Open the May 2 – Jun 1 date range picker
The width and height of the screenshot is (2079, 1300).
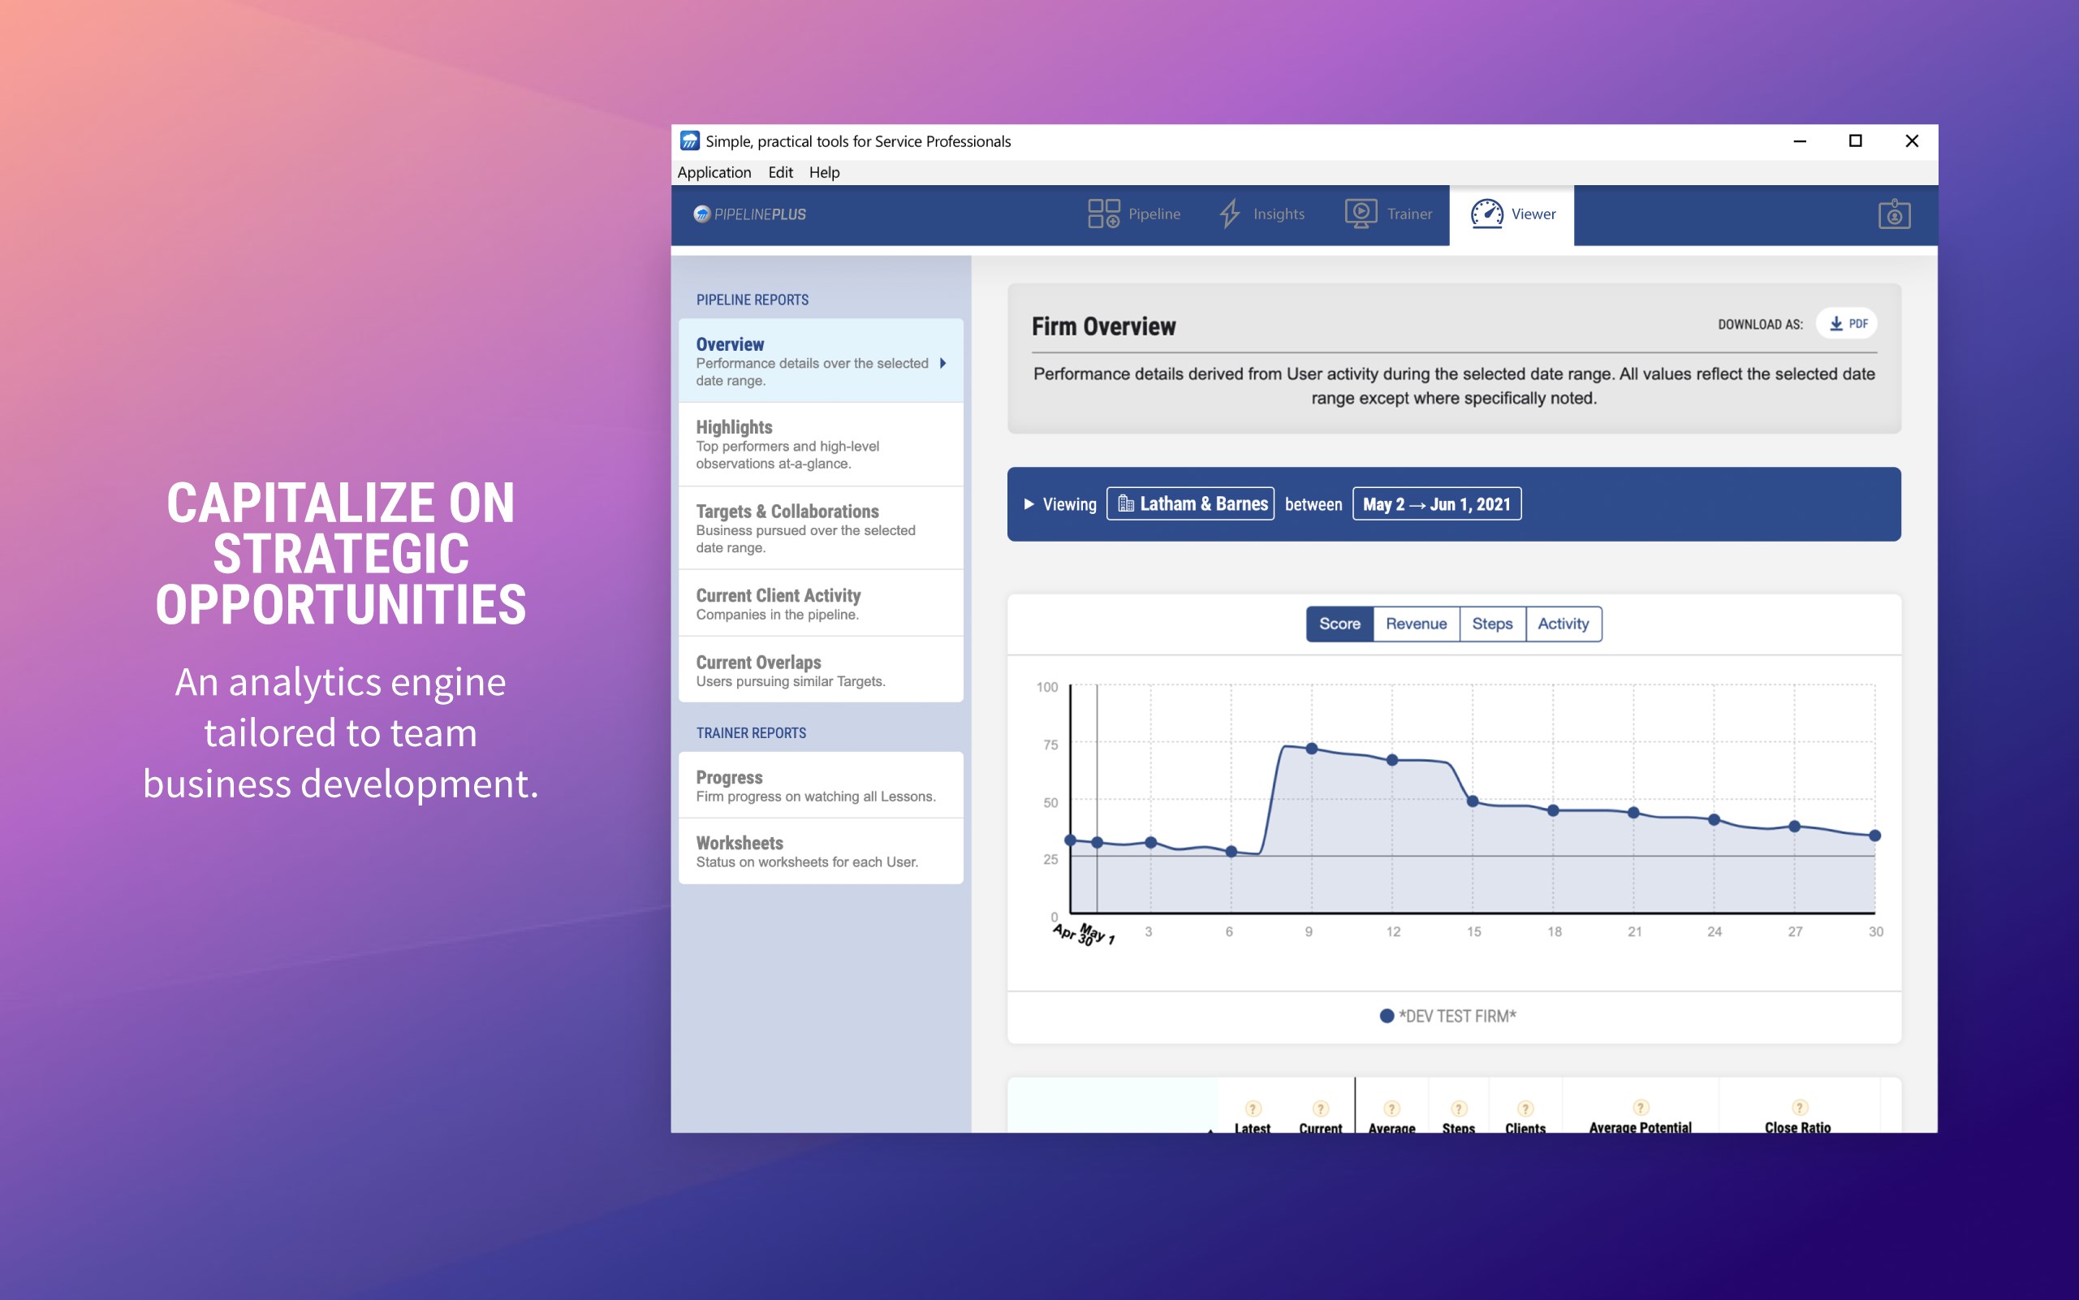tap(1436, 505)
